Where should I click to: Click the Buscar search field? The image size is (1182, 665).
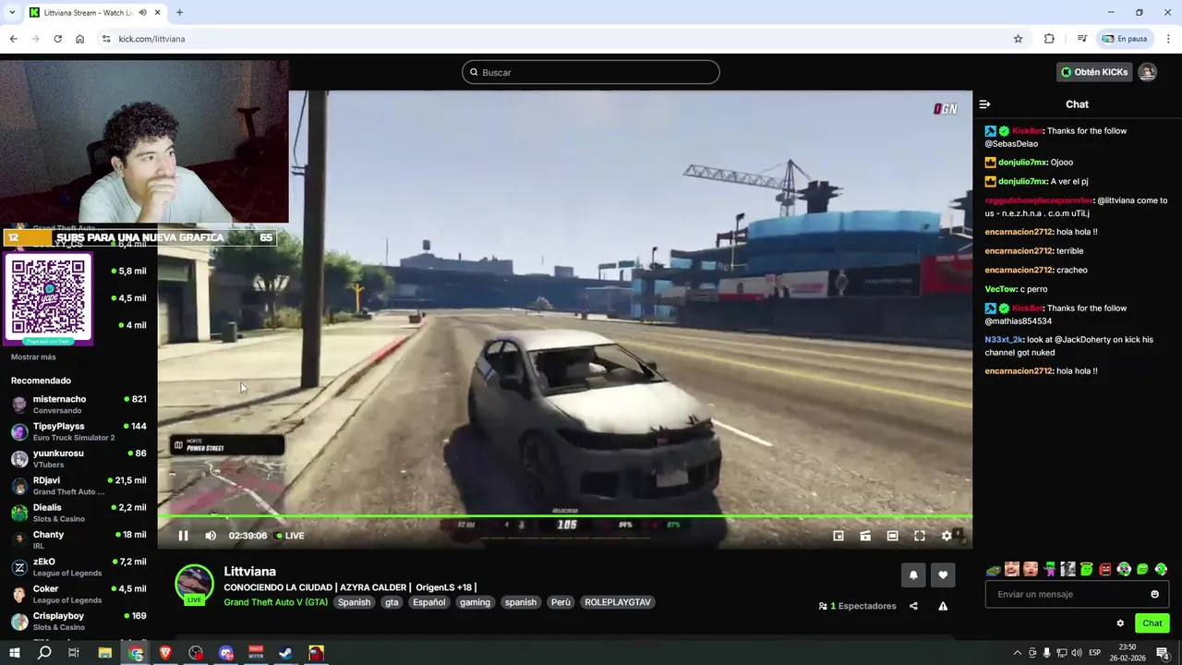[591, 72]
